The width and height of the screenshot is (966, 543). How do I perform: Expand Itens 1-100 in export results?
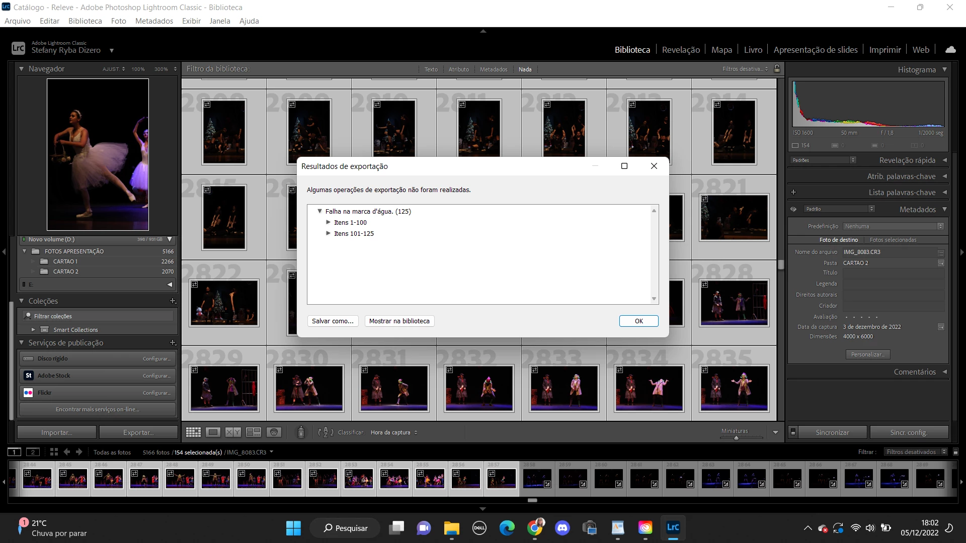coord(329,222)
